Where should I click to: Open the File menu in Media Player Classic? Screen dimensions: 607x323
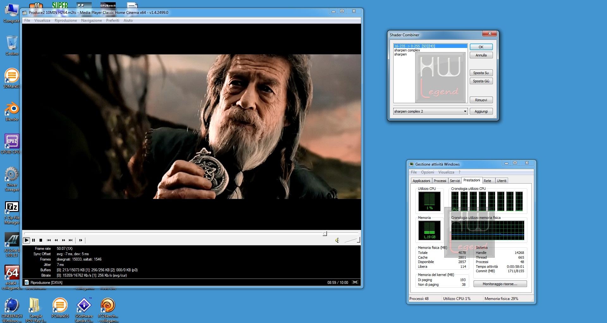27,21
